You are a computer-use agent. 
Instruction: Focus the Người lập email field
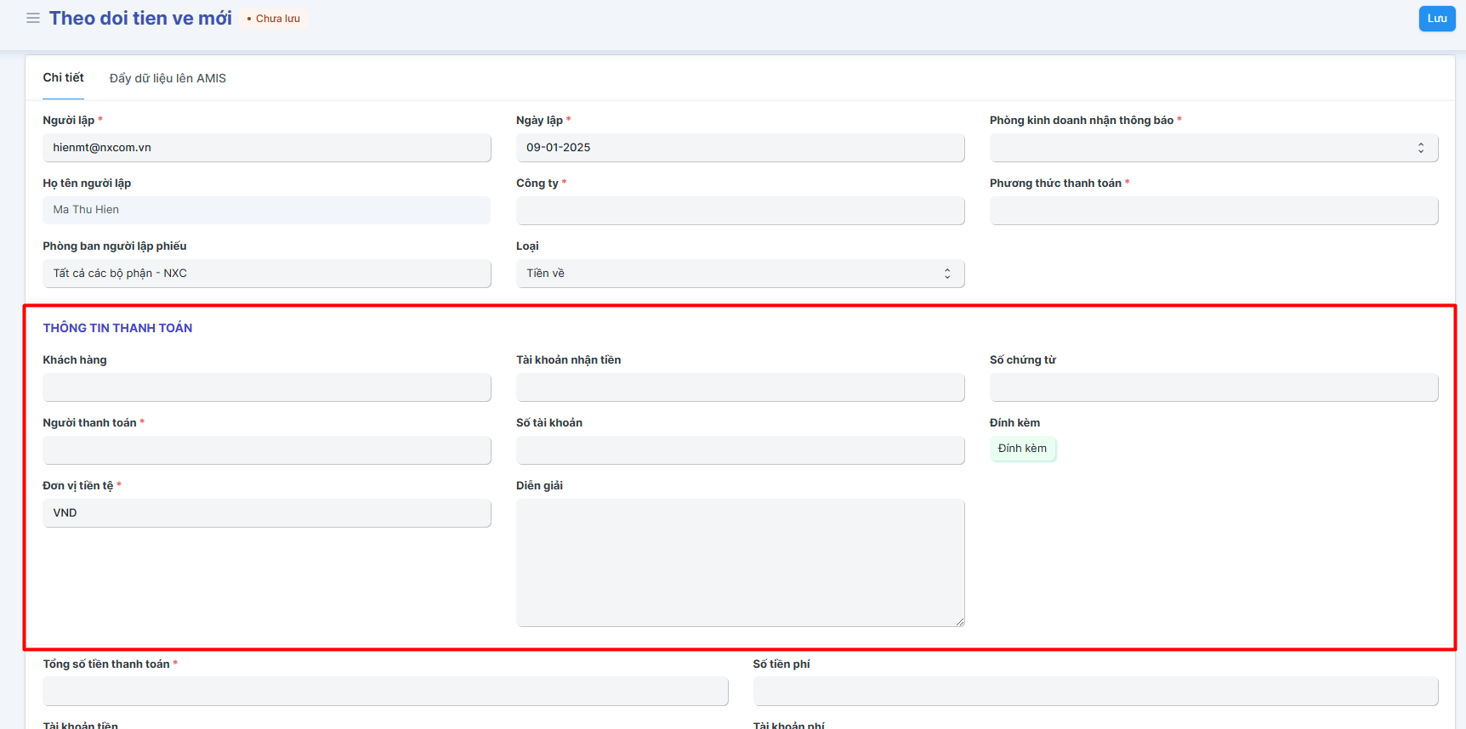point(266,148)
